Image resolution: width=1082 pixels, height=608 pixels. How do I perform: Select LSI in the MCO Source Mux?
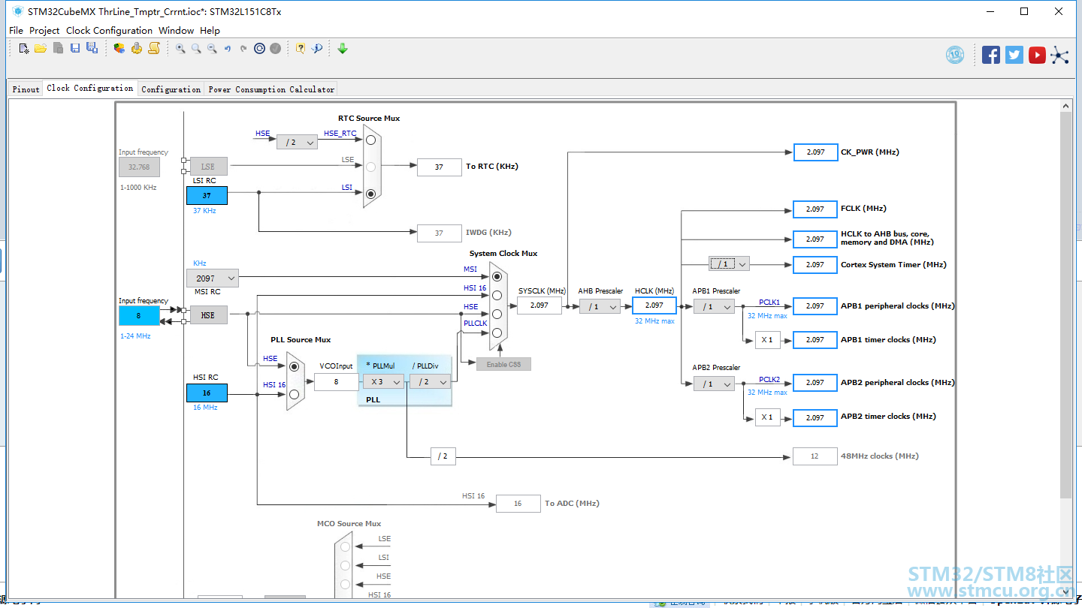tap(346, 565)
